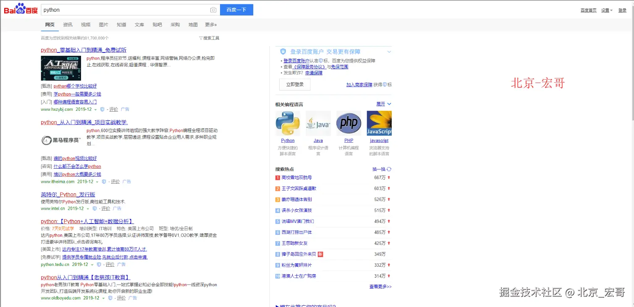Click sublink python哪个学校比较好
This screenshot has height=307, width=634.
point(75,86)
